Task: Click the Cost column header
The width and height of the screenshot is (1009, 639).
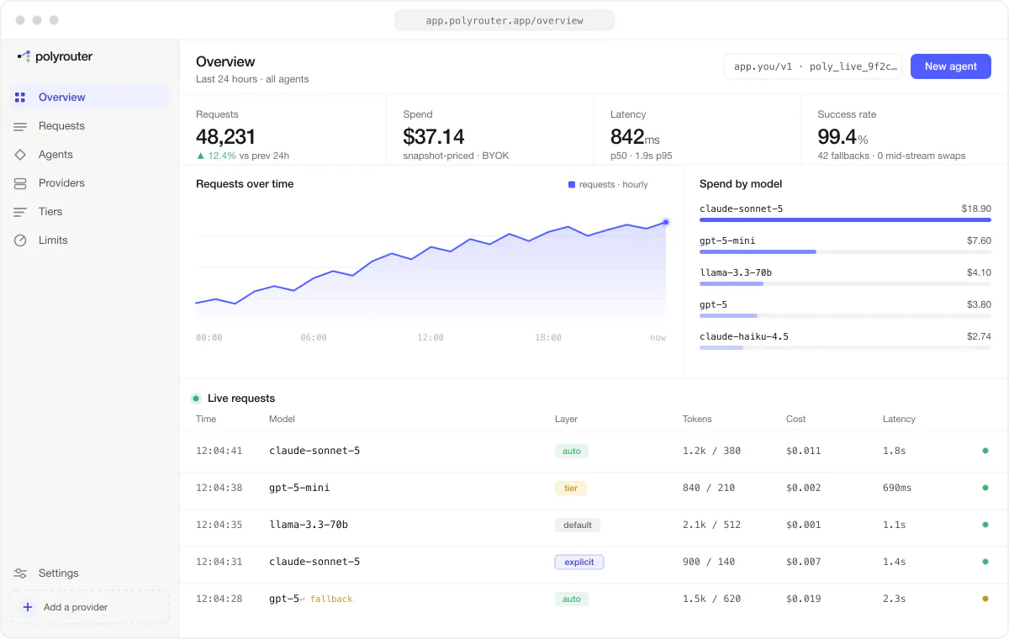Action: [x=795, y=419]
